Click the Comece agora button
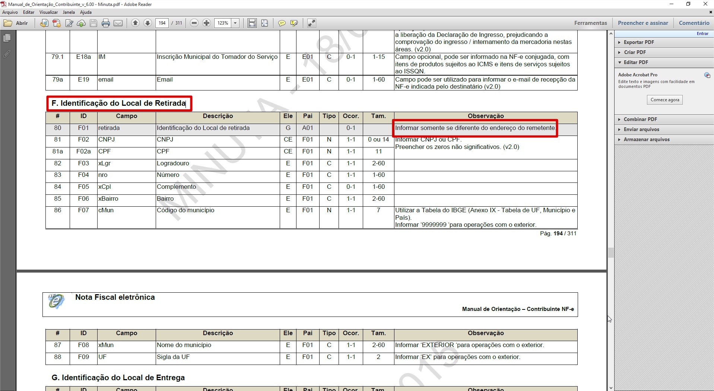 [x=665, y=100]
